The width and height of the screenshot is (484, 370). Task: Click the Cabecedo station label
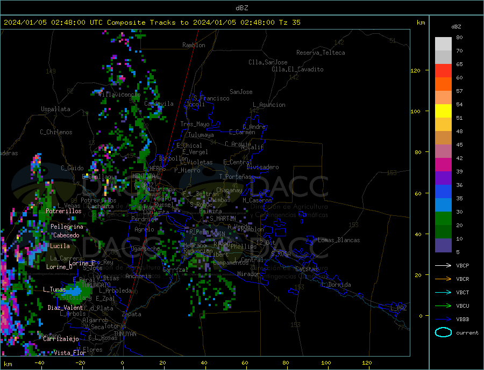66,235
